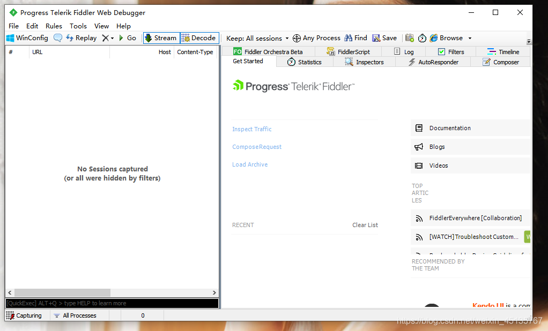Click the Find binoculars button
This screenshot has height=331, width=548.
(x=356, y=38)
